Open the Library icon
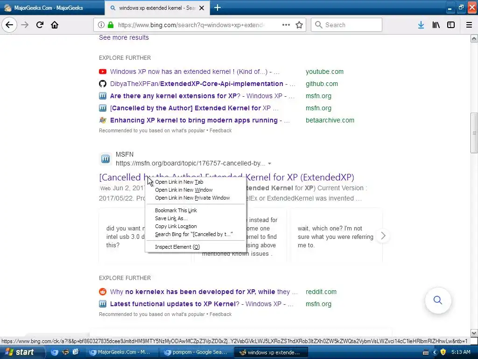This screenshot has width=478, height=359. pyautogui.click(x=436, y=25)
